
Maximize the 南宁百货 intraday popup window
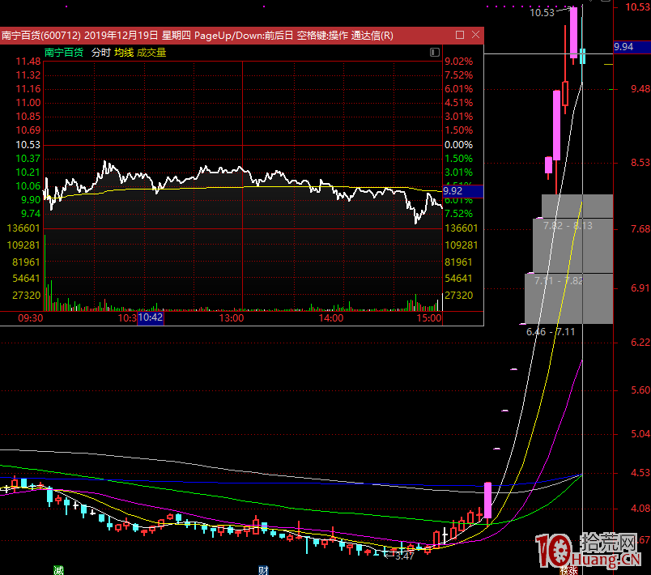pos(460,35)
